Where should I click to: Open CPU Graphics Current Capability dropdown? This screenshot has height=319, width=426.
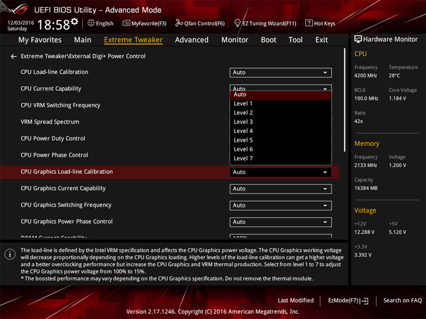pos(280,189)
